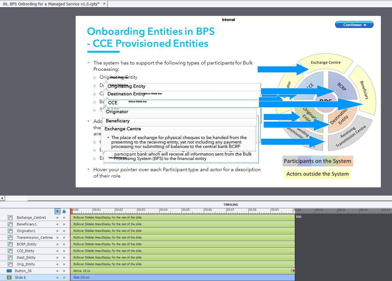Select the BPS Onbording project file tab
Screen dimensions: 392x281
[51, 3]
